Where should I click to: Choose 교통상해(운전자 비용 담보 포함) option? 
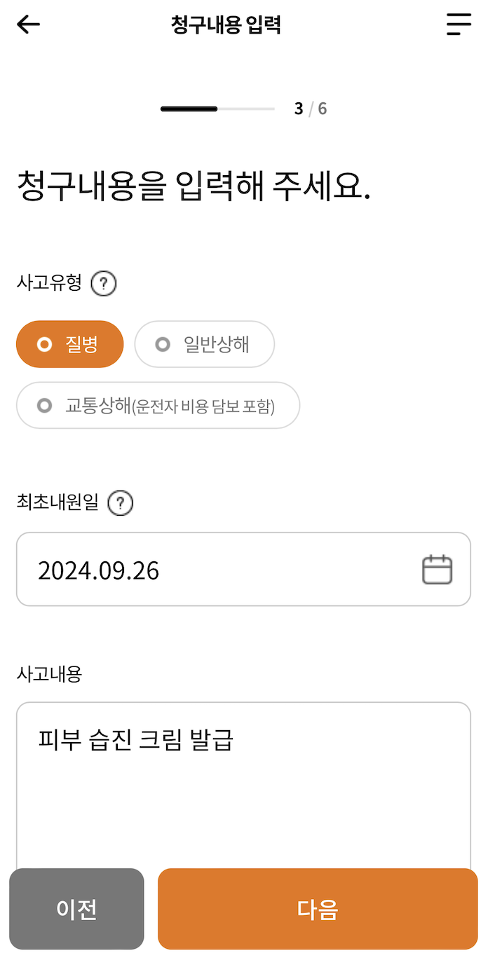[158, 405]
